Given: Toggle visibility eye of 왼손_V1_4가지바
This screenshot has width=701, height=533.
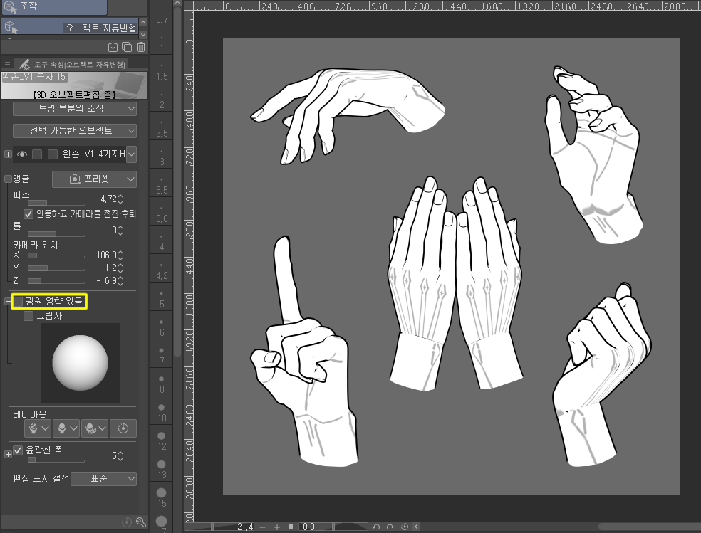Looking at the screenshot, I should [x=24, y=154].
